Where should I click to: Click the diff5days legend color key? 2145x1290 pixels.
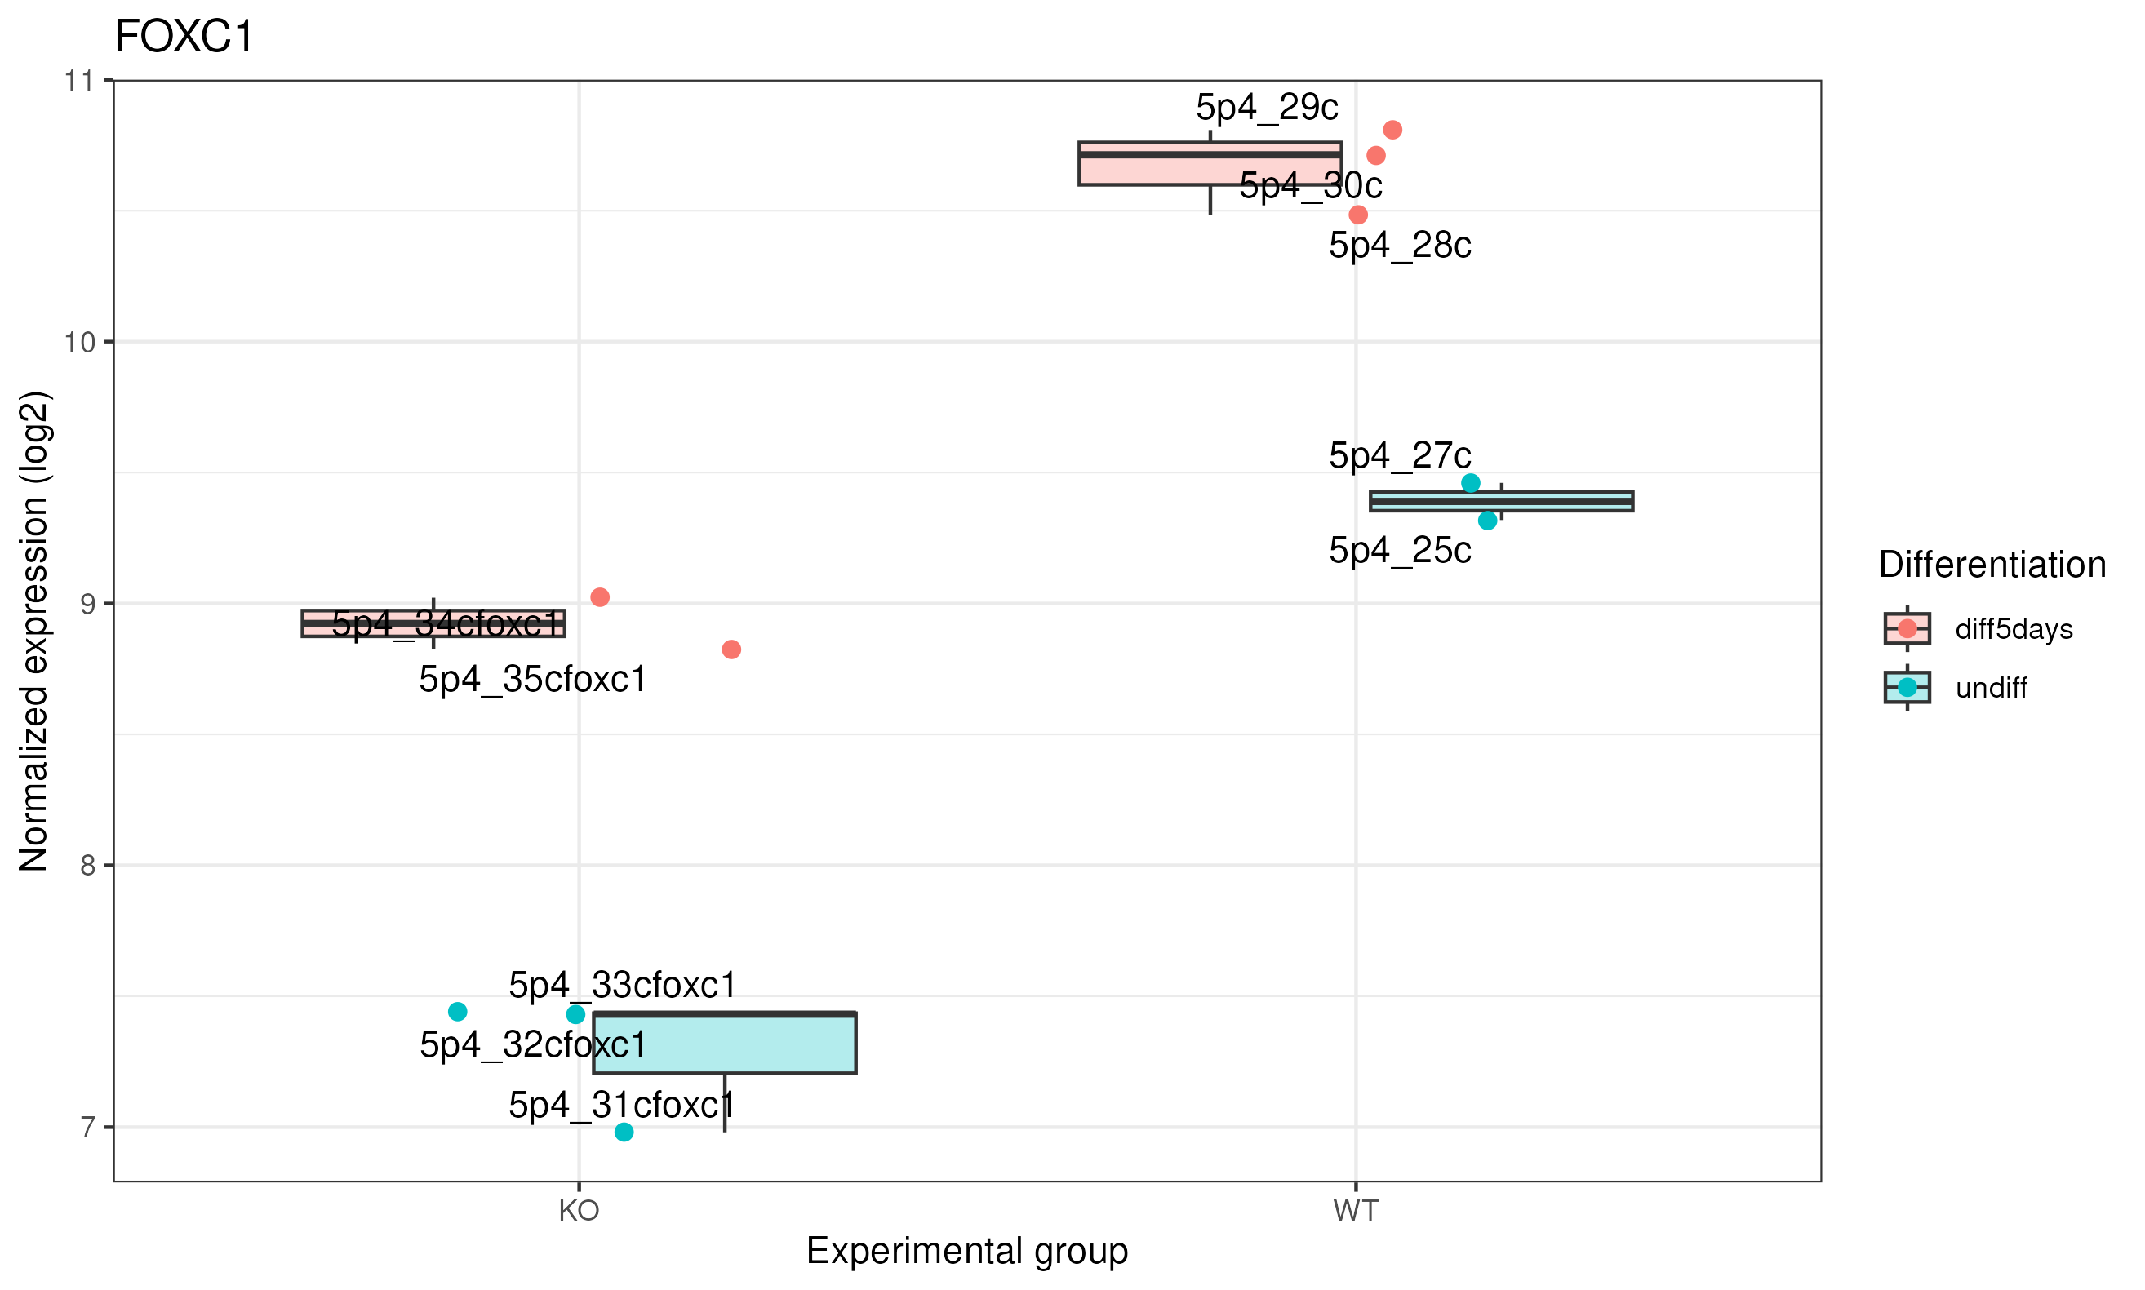click(x=1906, y=628)
